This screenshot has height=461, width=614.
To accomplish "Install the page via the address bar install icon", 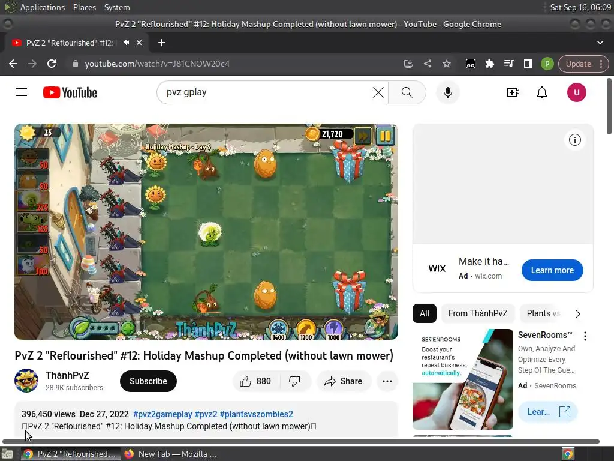I will [x=408, y=64].
